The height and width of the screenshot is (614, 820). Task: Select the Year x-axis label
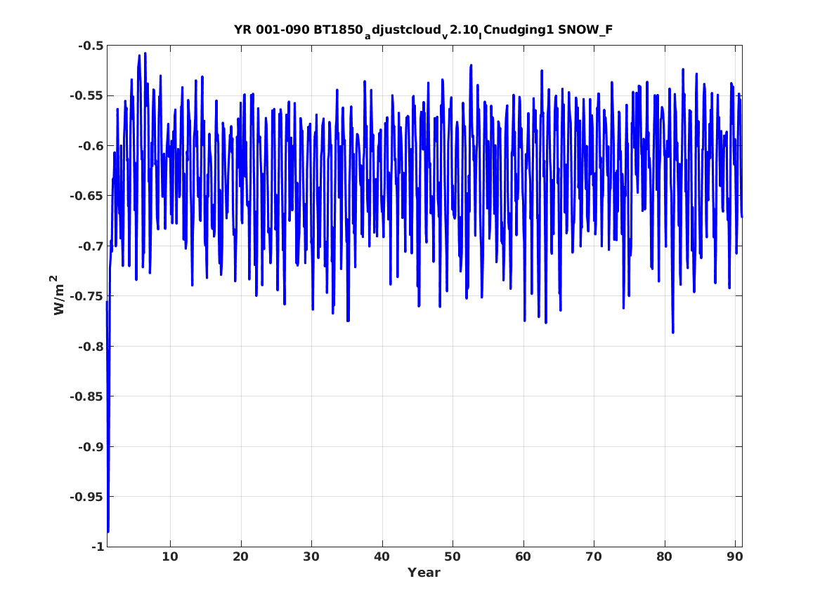(x=424, y=573)
